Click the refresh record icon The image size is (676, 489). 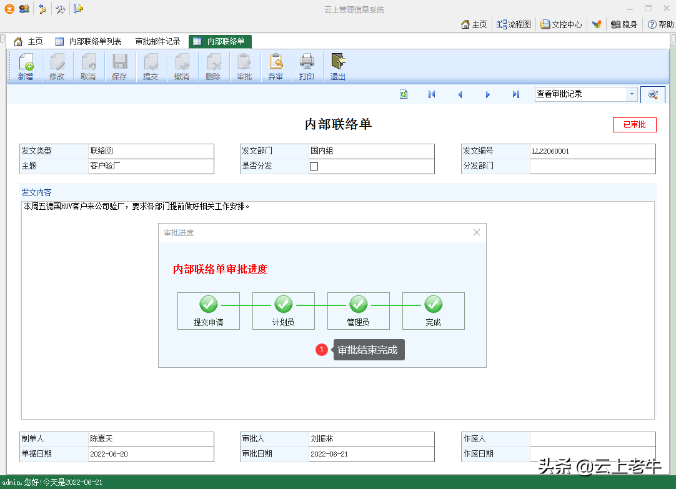404,94
